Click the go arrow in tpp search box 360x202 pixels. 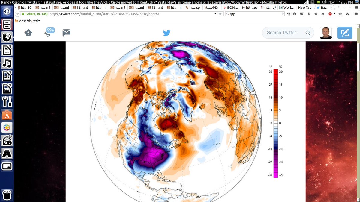(x=282, y=14)
